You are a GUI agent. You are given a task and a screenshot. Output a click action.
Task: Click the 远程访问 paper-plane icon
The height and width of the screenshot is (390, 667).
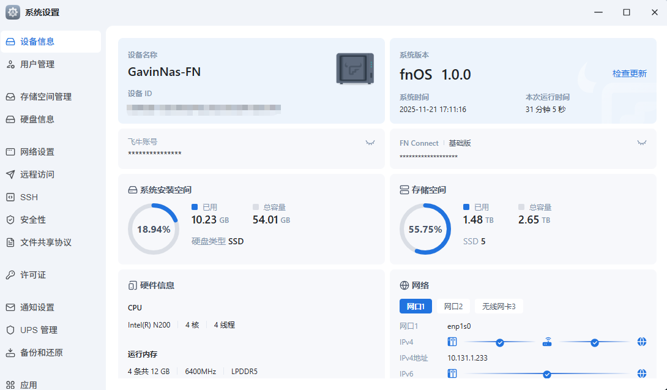click(x=10, y=174)
